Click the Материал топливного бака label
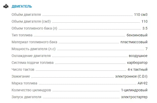Viewport: 157px width, 103px height. pyautogui.click(x=34, y=42)
